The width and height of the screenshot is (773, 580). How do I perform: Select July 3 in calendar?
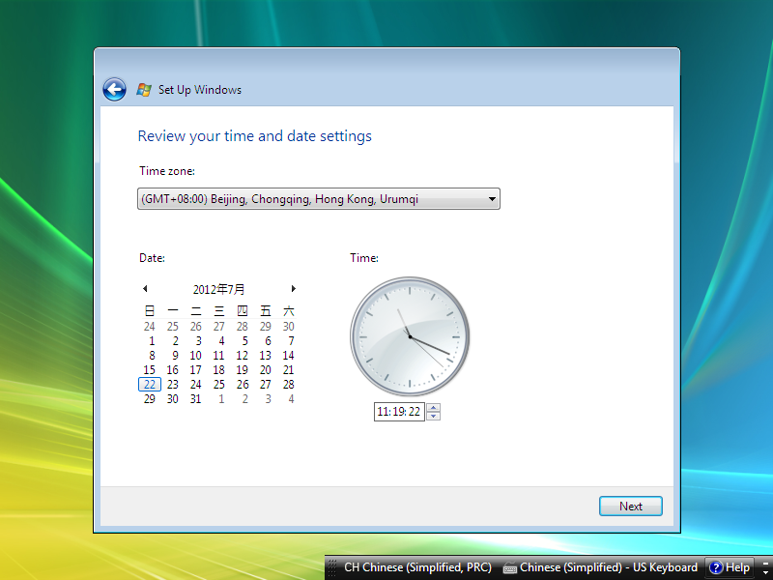(x=198, y=341)
